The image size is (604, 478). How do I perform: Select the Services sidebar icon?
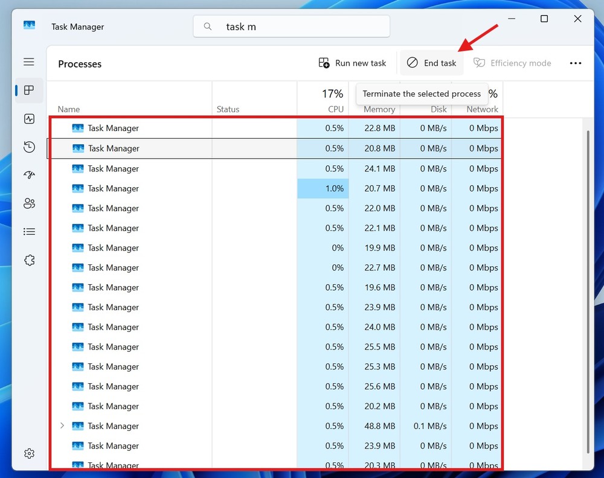29,260
